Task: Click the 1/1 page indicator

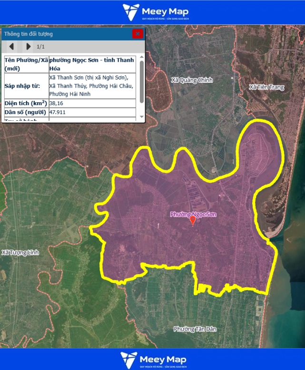Action: (x=41, y=47)
